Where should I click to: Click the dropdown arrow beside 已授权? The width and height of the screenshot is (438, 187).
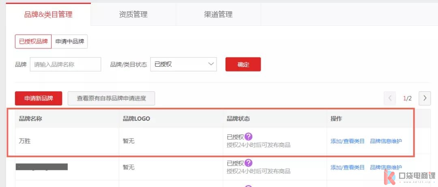pos(211,64)
